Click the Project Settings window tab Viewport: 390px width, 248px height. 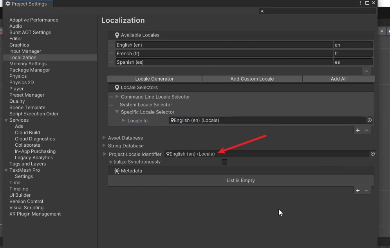(28, 4)
